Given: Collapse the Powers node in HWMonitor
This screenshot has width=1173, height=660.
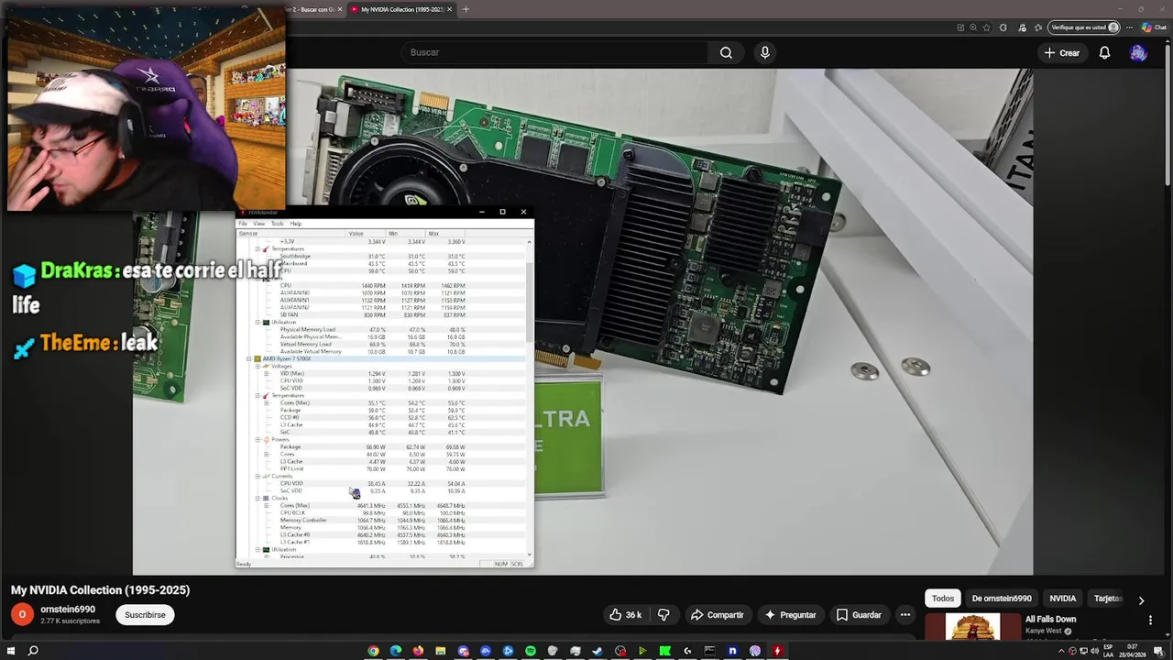Looking at the screenshot, I should (x=258, y=440).
